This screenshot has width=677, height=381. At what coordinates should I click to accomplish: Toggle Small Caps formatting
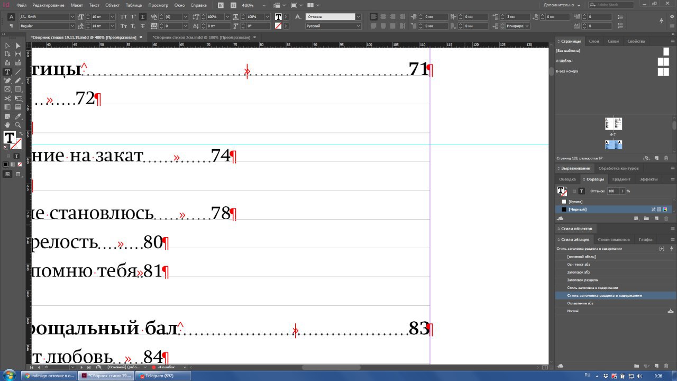tap(124, 25)
